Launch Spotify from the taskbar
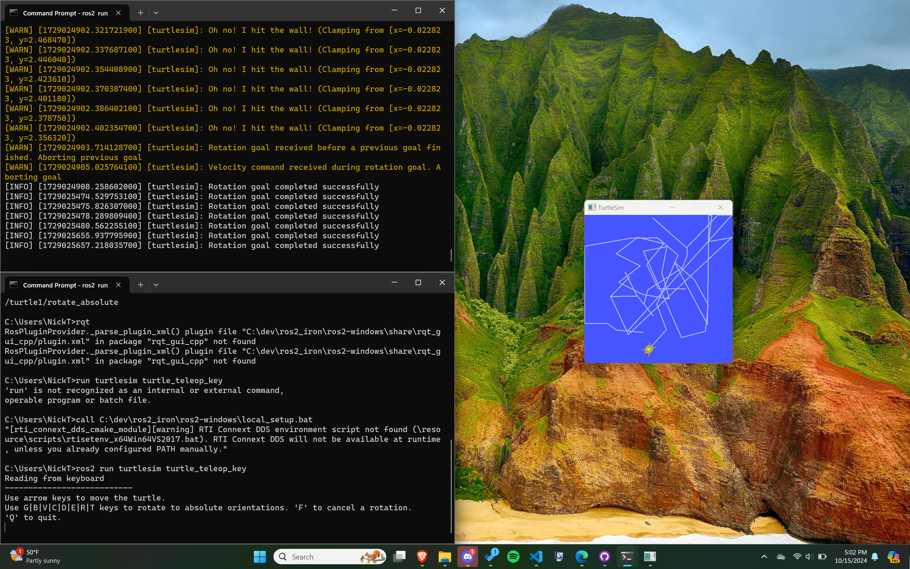The width and height of the screenshot is (910, 569). 513,556
